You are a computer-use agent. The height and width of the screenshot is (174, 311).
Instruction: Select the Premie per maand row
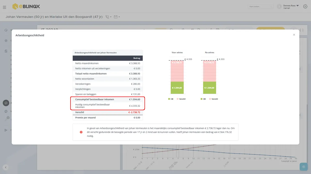[x=108, y=118]
